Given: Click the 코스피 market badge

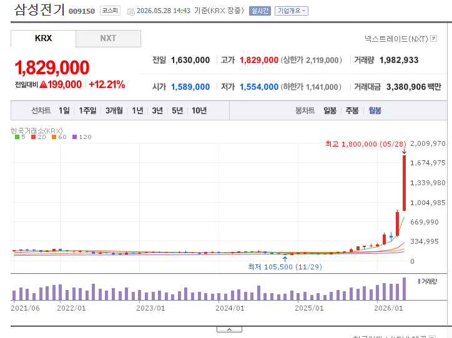Looking at the screenshot, I should tap(110, 11).
